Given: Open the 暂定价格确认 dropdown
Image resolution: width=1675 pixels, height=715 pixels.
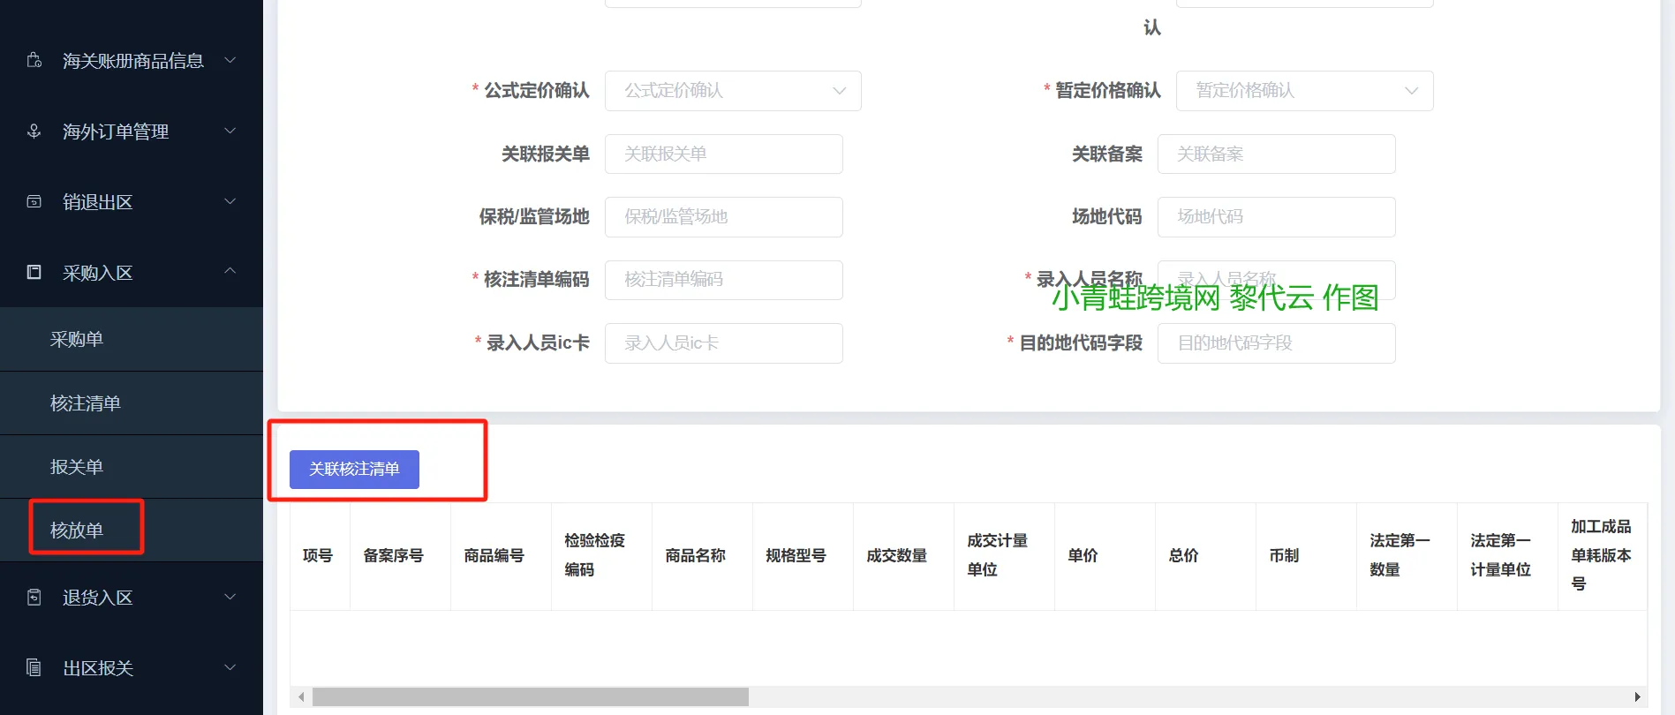Looking at the screenshot, I should coord(1303,91).
